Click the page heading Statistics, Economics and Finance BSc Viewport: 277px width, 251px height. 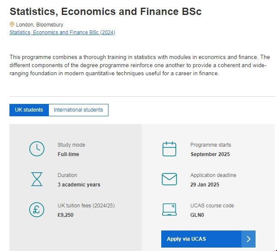tap(105, 12)
